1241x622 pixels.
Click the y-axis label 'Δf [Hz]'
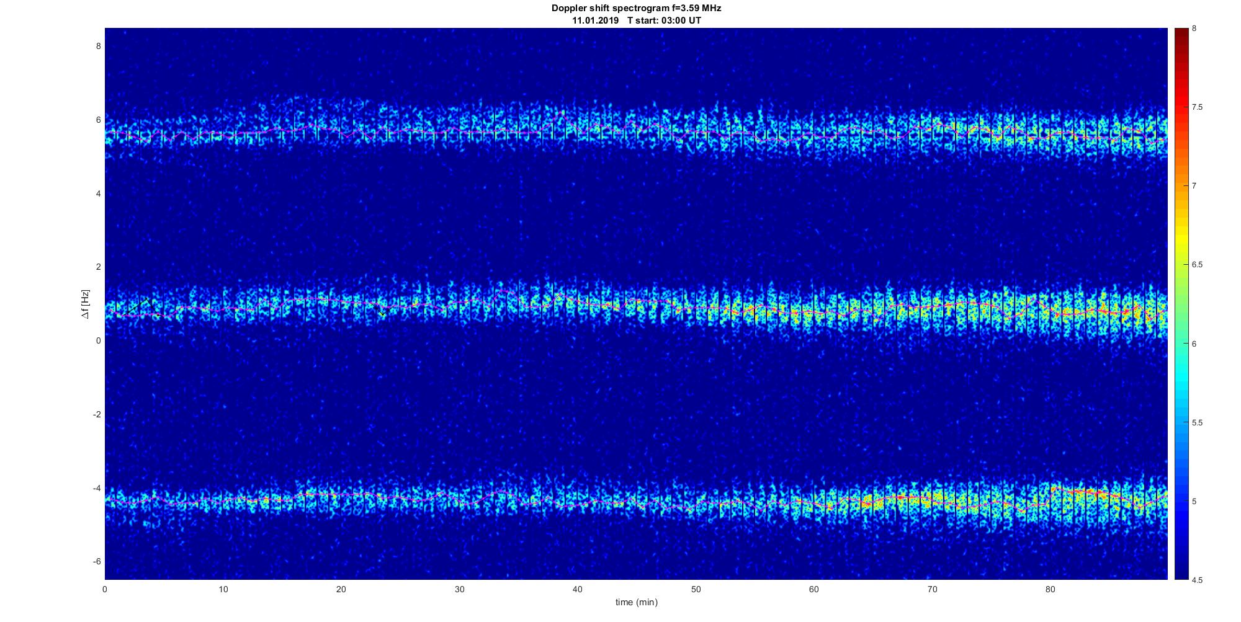pos(85,304)
